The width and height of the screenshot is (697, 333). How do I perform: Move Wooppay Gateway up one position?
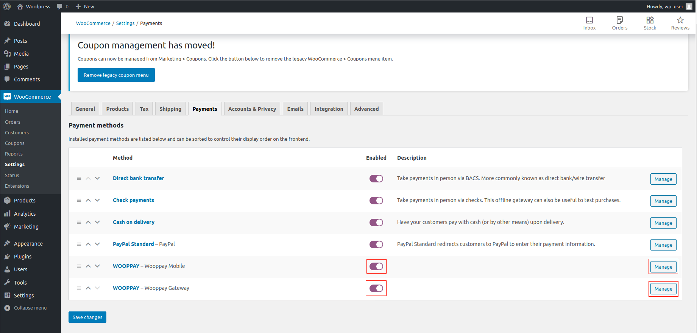88,288
